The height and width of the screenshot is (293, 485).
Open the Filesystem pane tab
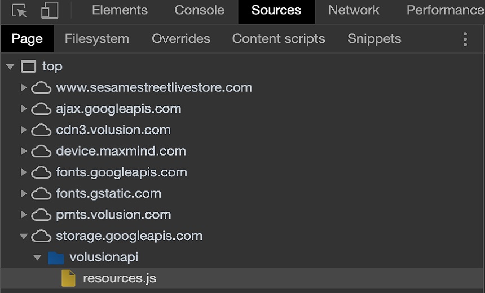pyautogui.click(x=97, y=39)
